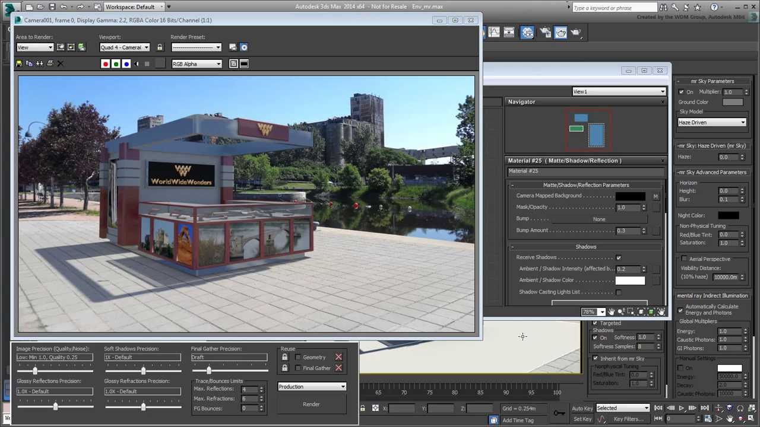Open Render Setup icon next to Render Preset
760x427 pixels.
click(x=233, y=47)
